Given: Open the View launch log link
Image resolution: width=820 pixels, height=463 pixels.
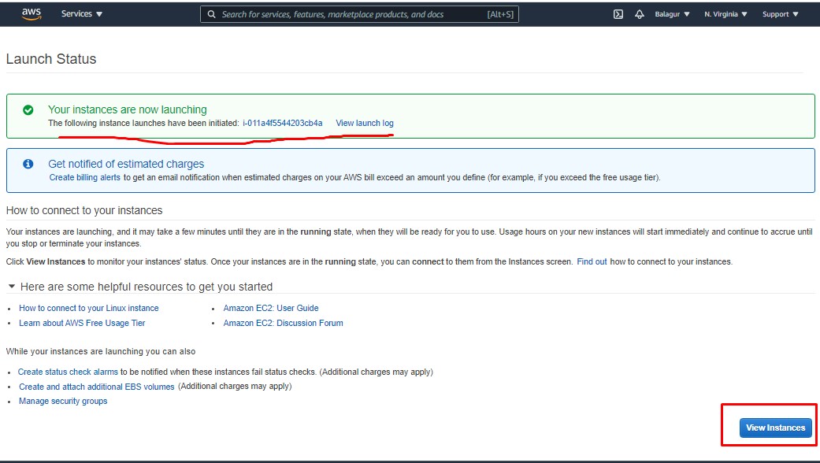Looking at the screenshot, I should (x=364, y=123).
